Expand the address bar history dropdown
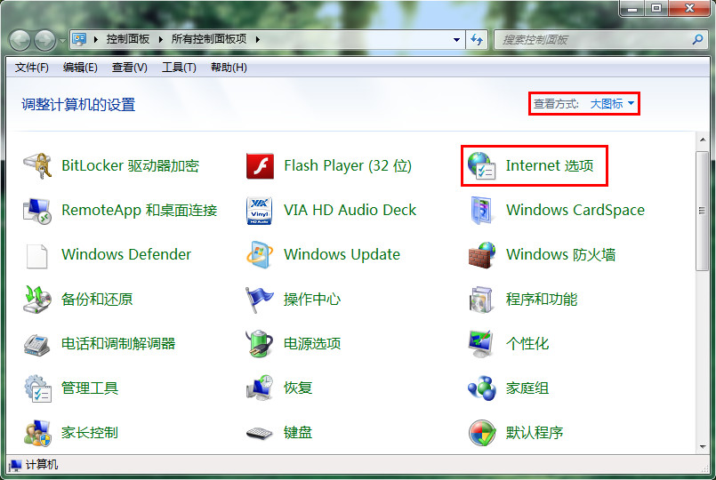This screenshot has width=716, height=480. click(x=456, y=40)
